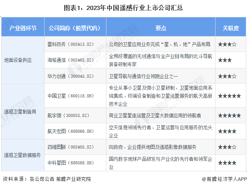Click the @前瞻经济学人APP watermark text
Image resolution: width=247 pixels, height=187 pixels.
224,179
